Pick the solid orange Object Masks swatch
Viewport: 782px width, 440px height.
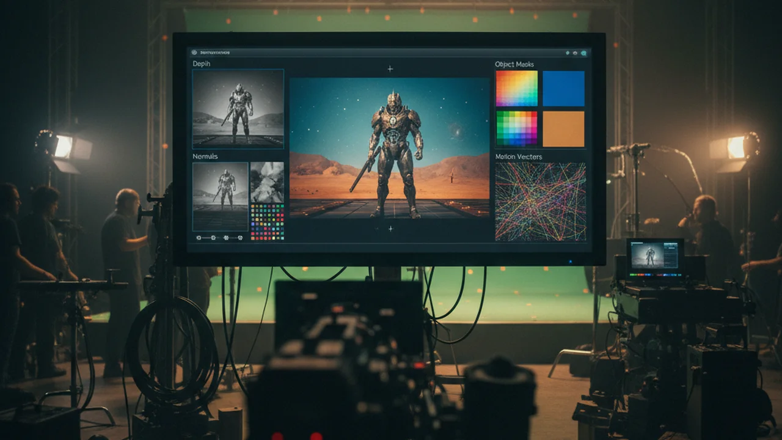(x=563, y=129)
